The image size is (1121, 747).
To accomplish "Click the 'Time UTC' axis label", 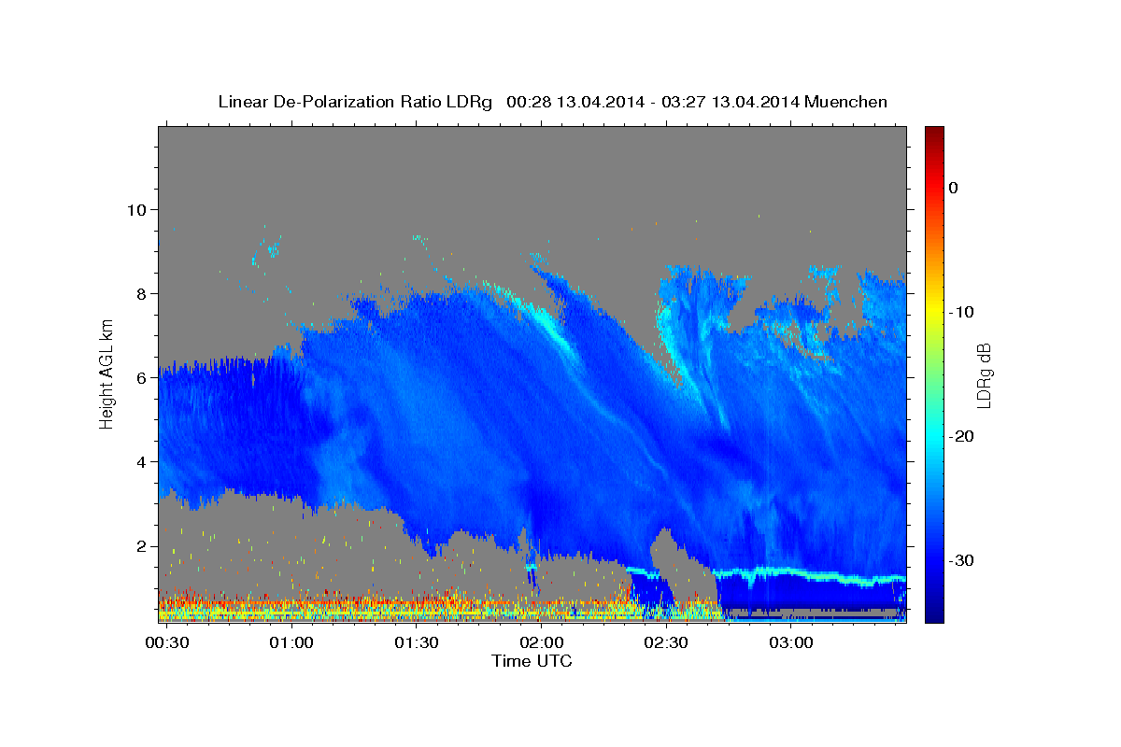I will pos(532,661).
